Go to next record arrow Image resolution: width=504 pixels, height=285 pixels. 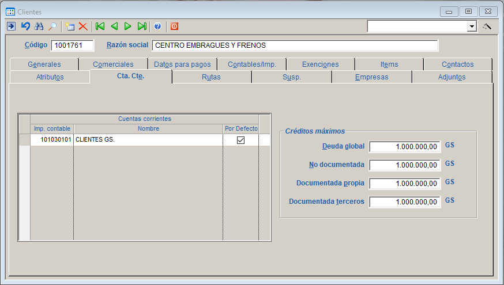pyautogui.click(x=128, y=26)
